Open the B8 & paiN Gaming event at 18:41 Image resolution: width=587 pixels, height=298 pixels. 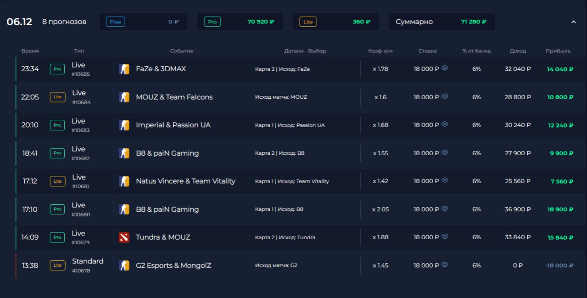coord(167,153)
